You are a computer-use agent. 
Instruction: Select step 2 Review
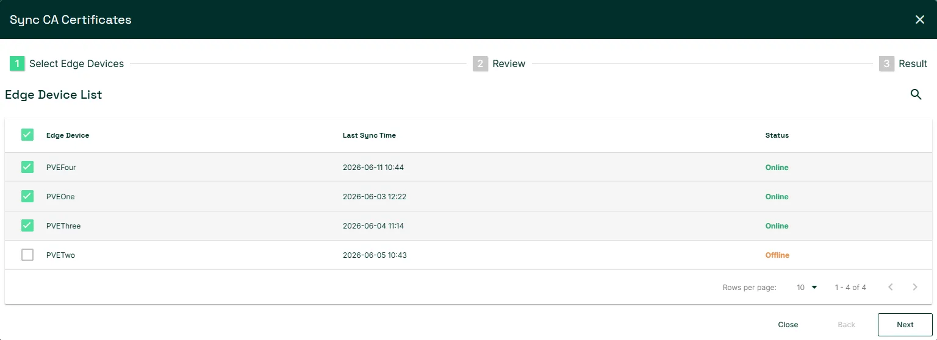pos(499,63)
